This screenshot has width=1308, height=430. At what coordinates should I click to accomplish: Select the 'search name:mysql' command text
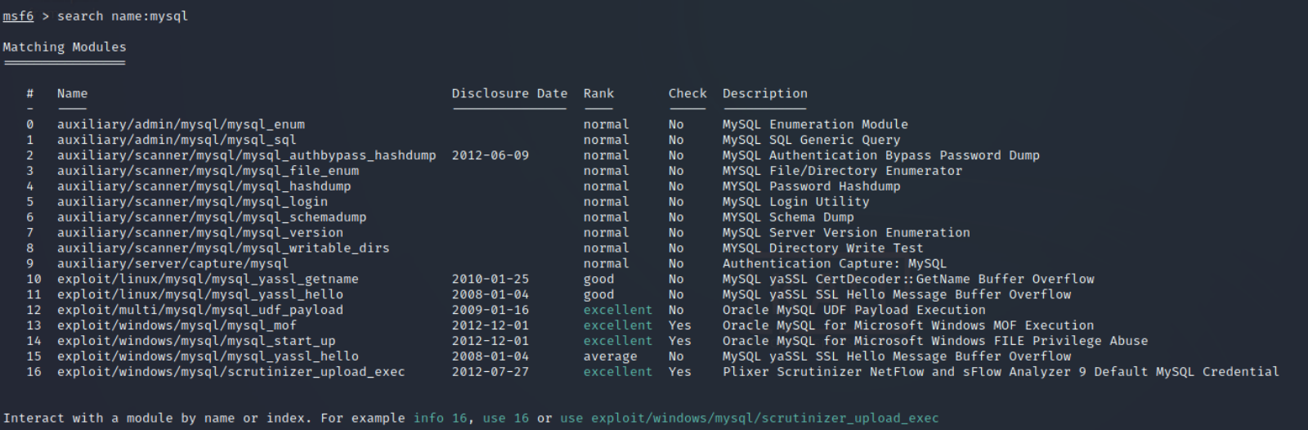tap(123, 16)
